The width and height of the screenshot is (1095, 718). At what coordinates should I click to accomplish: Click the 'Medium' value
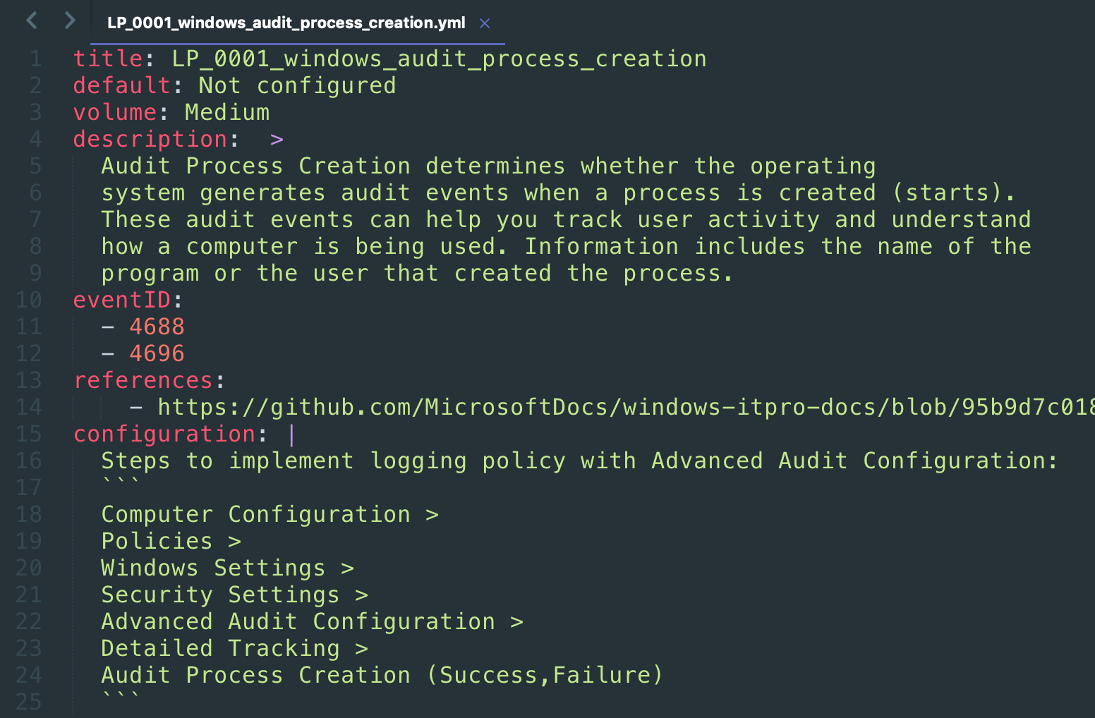tap(227, 112)
